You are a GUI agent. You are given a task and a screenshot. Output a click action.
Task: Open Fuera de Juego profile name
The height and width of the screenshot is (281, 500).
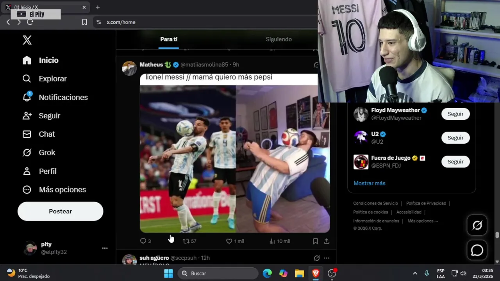[391, 158]
